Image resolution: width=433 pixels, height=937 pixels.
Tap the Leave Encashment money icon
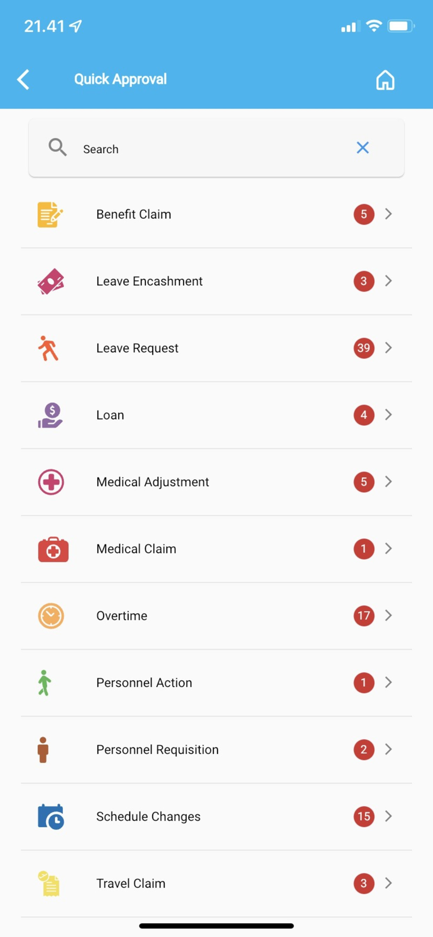click(51, 282)
